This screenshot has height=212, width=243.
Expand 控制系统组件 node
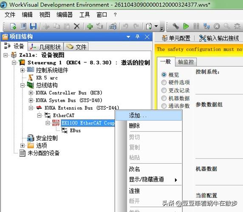coord(23,70)
